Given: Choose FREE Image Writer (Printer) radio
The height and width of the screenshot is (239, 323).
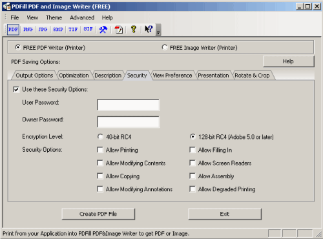Looking at the screenshot, I should [165, 47].
